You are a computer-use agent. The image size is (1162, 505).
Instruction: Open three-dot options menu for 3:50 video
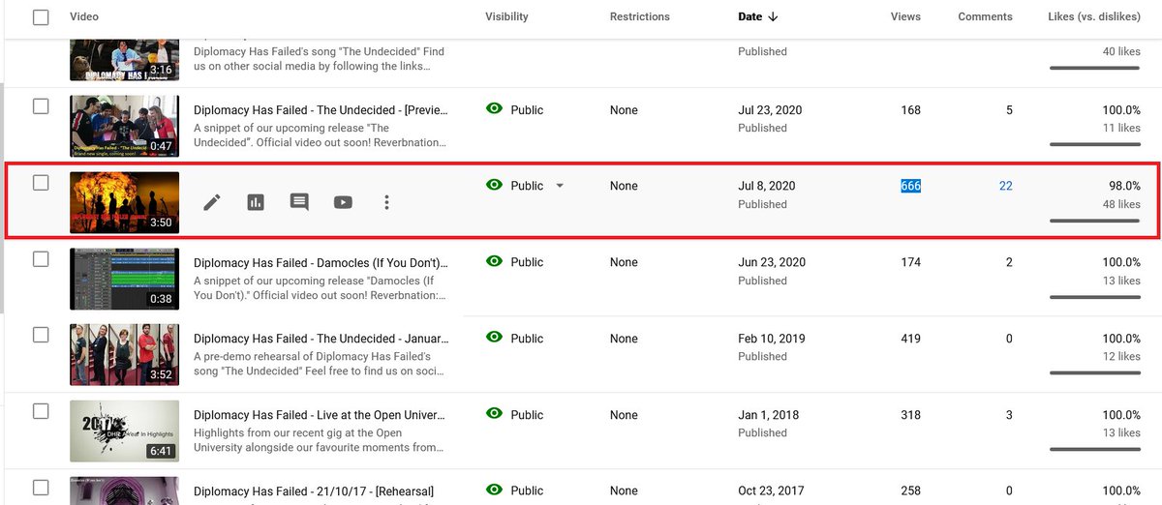tap(386, 202)
